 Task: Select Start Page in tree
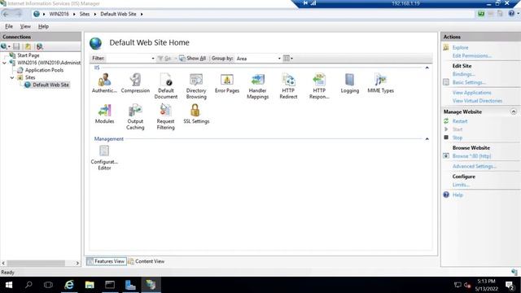[x=28, y=55]
